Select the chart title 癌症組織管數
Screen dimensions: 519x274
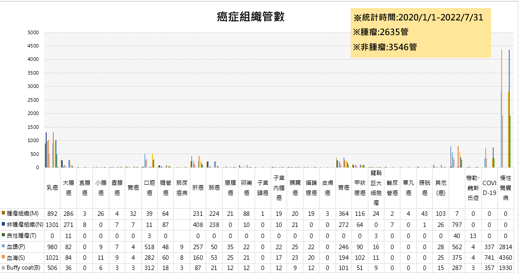coord(251,16)
